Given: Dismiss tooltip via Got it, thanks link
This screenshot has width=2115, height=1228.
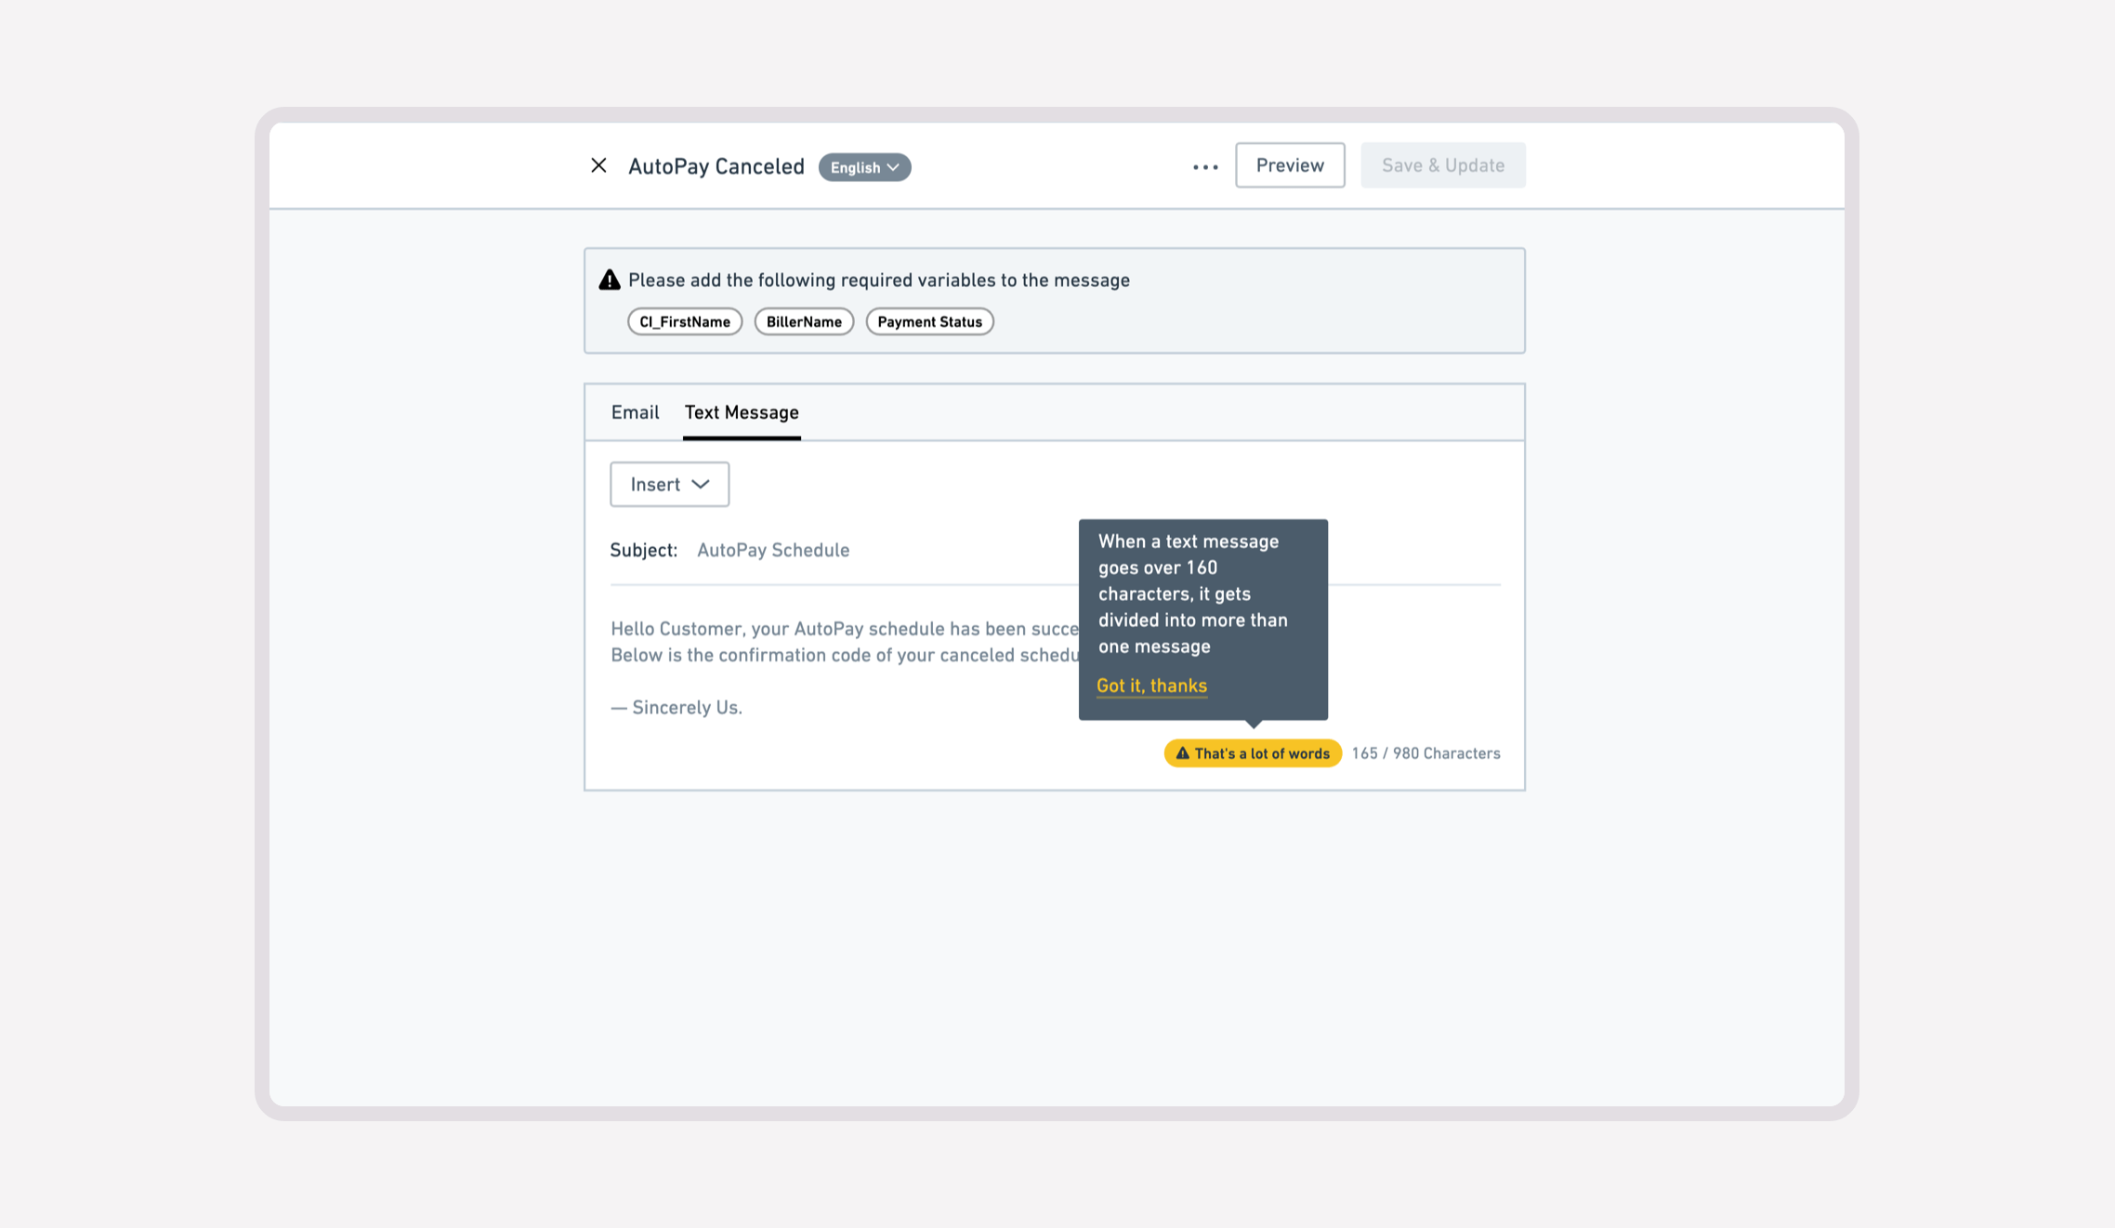Looking at the screenshot, I should 1151,686.
